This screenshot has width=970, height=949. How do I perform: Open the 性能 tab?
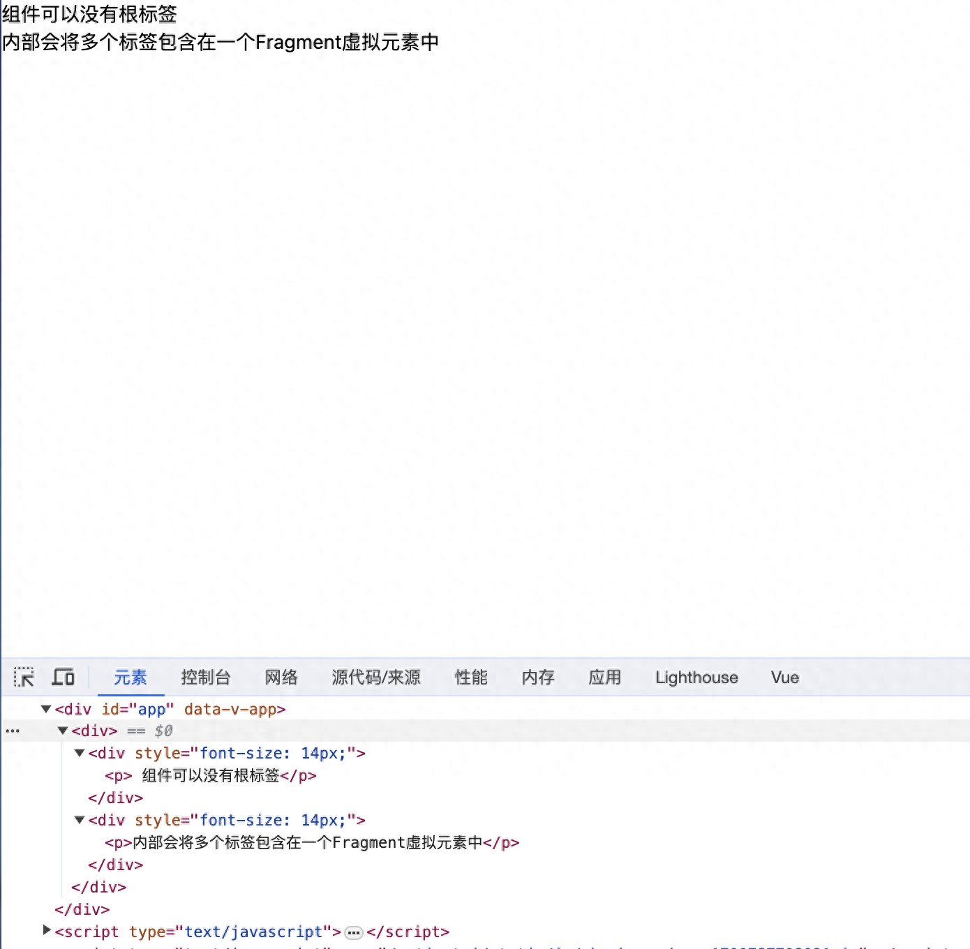point(471,677)
